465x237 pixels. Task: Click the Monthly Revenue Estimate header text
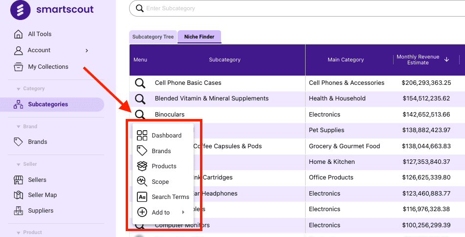tap(418, 59)
